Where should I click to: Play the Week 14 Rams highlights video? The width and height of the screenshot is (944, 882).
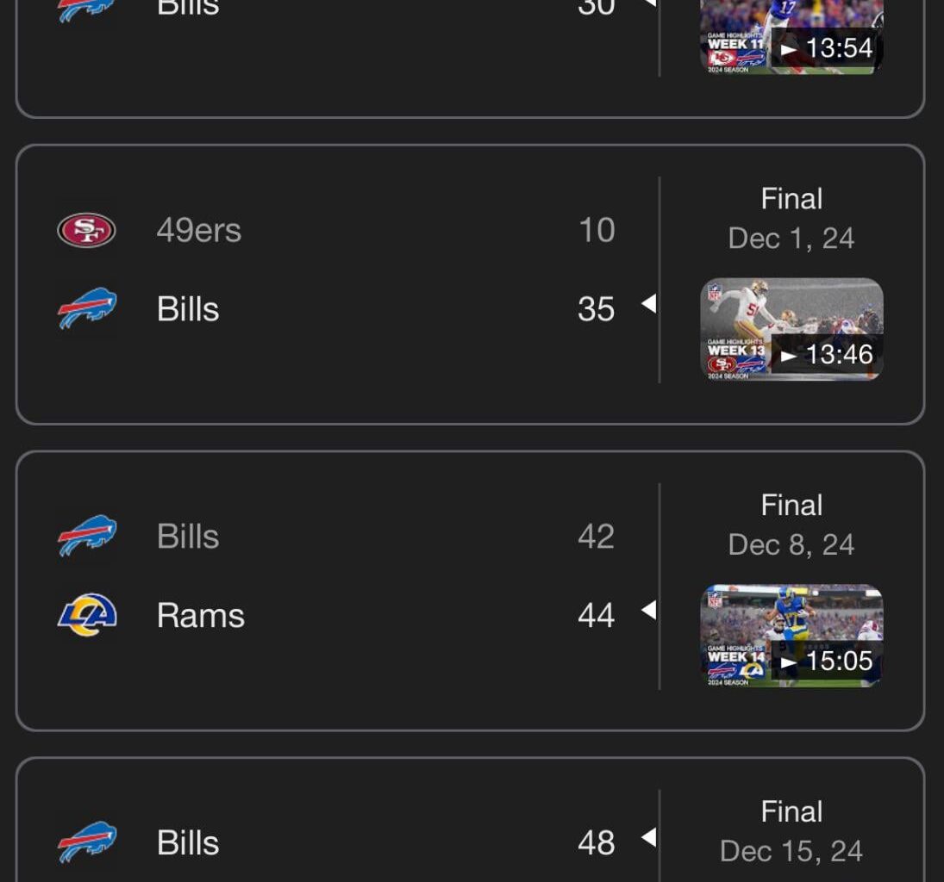coord(791,635)
